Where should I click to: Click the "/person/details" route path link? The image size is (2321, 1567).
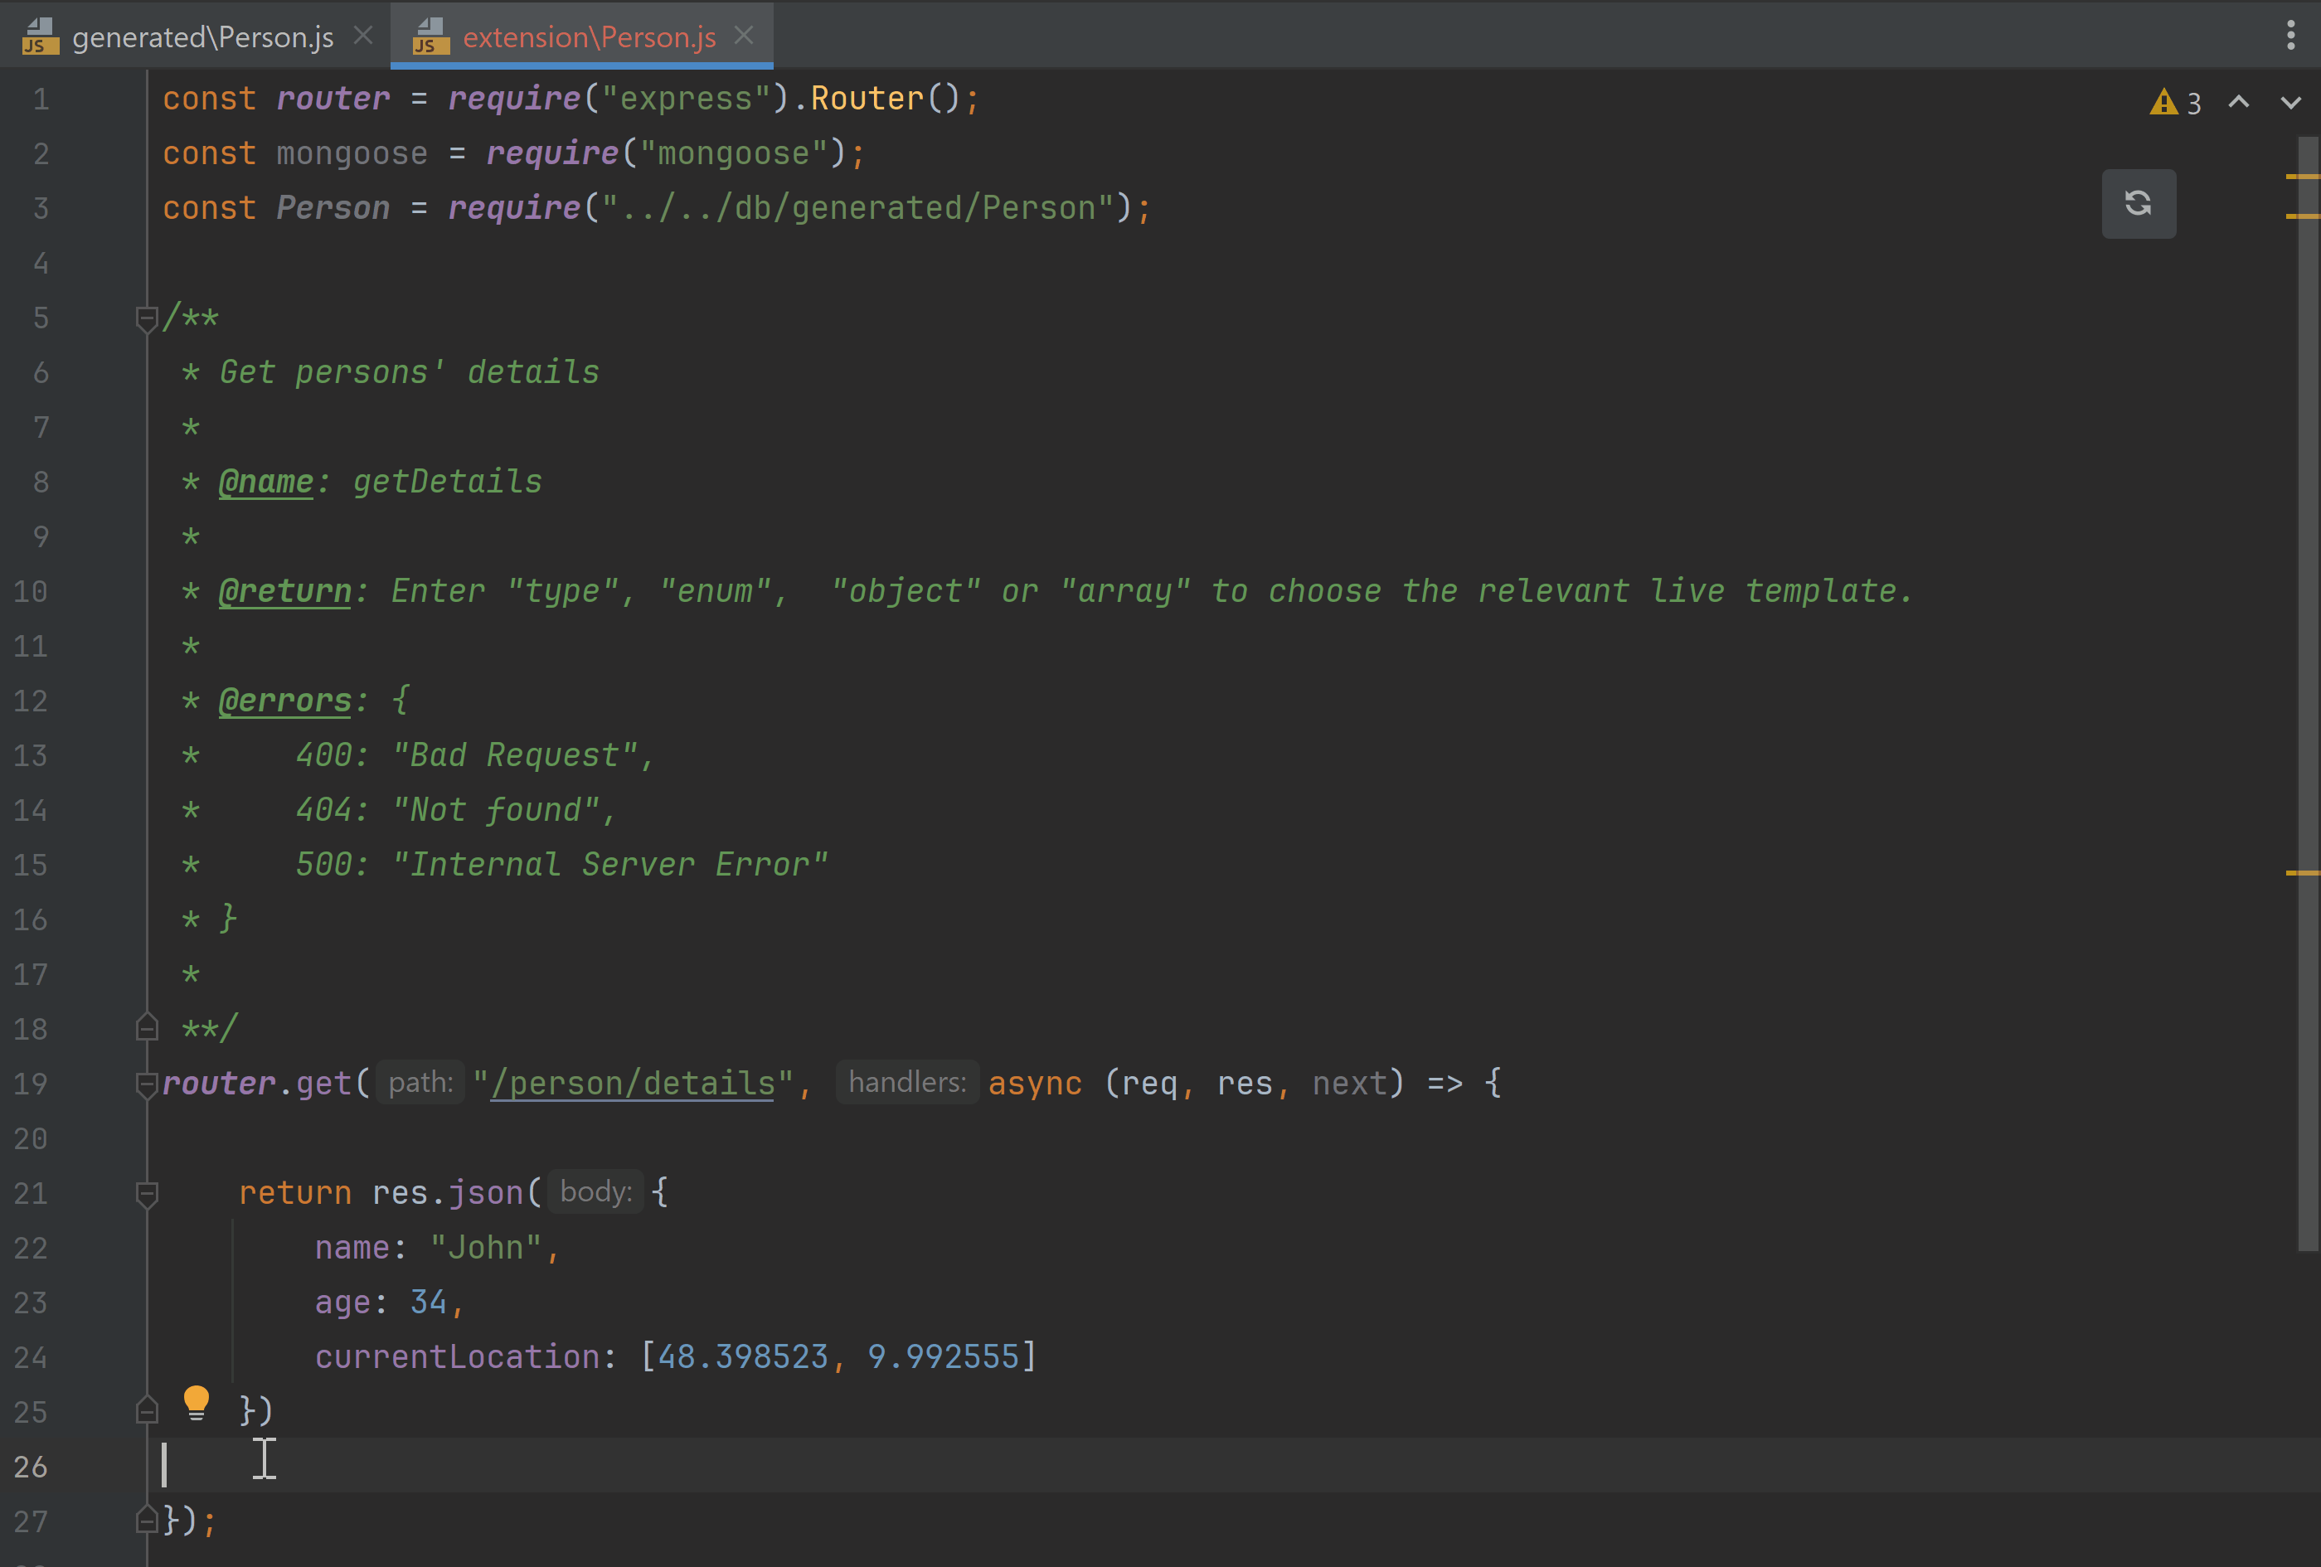tap(634, 1084)
